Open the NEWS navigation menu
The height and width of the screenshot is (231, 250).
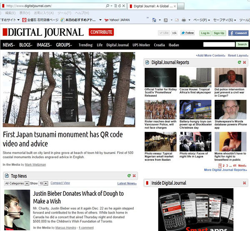pyautogui.click(x=9, y=45)
